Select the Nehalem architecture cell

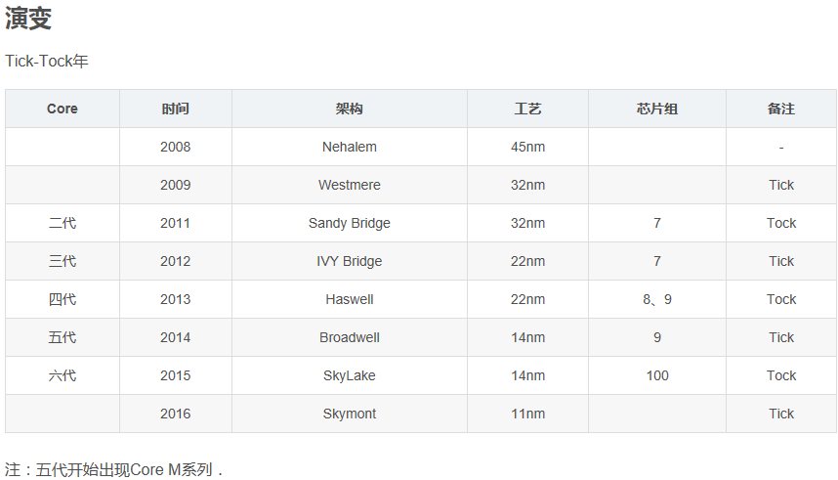coord(349,147)
